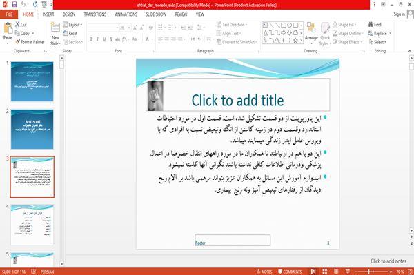Select the oval shape in gallery
Image resolution: width=414 pixels, height=275 pixels.
coord(290,26)
